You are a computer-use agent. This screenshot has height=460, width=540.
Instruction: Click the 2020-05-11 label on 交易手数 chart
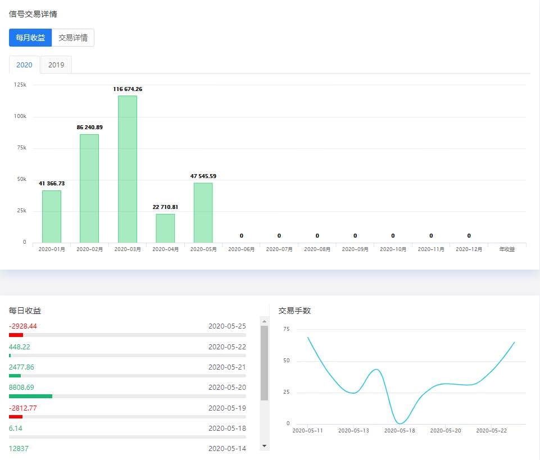(307, 431)
